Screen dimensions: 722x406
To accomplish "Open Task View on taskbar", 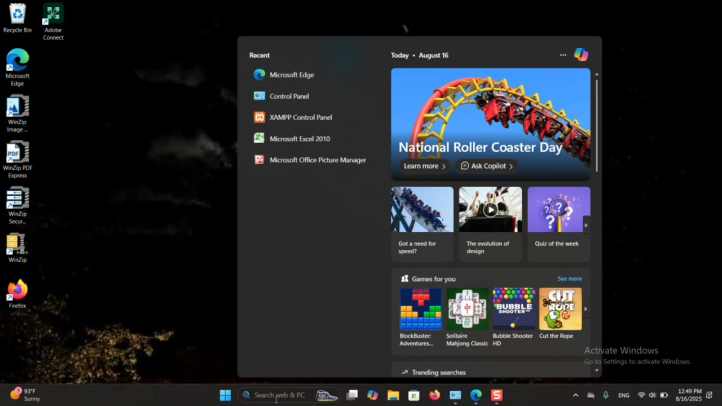I will coord(352,395).
